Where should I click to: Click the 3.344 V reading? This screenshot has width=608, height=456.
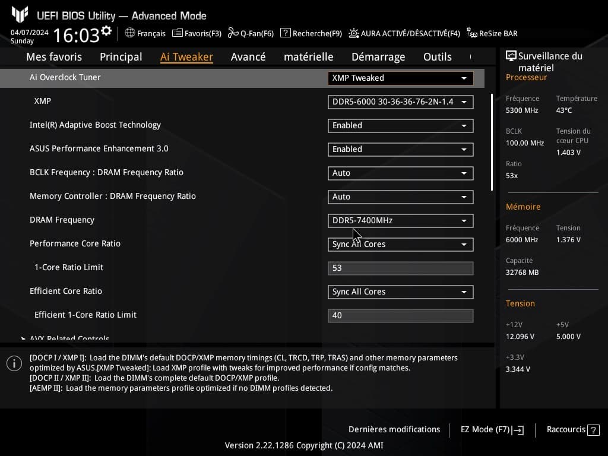tap(518, 369)
